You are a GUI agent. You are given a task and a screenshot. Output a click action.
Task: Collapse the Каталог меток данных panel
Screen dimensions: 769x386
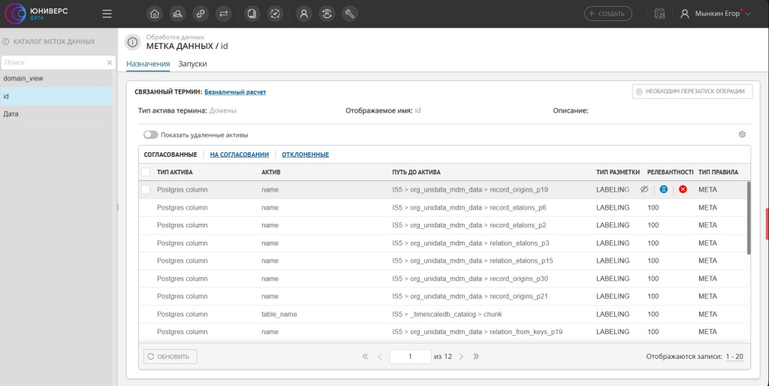(6, 42)
